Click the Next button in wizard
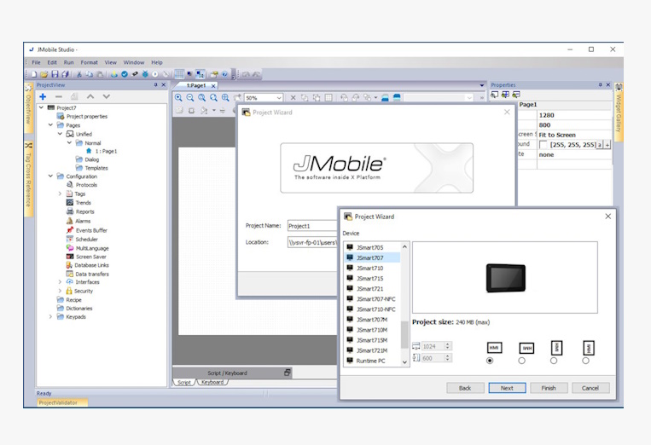The height and width of the screenshot is (445, 651). click(507, 388)
